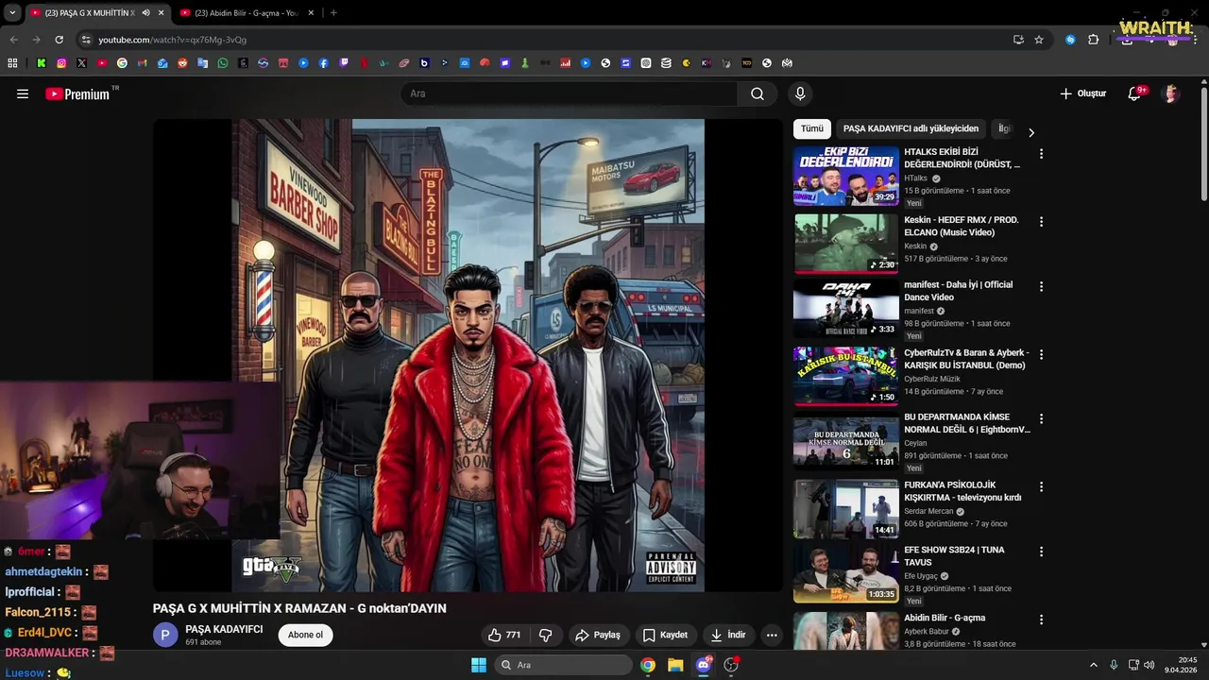The height and width of the screenshot is (680, 1209).
Task: Open options for EFE SHOW video
Action: coord(1041,551)
